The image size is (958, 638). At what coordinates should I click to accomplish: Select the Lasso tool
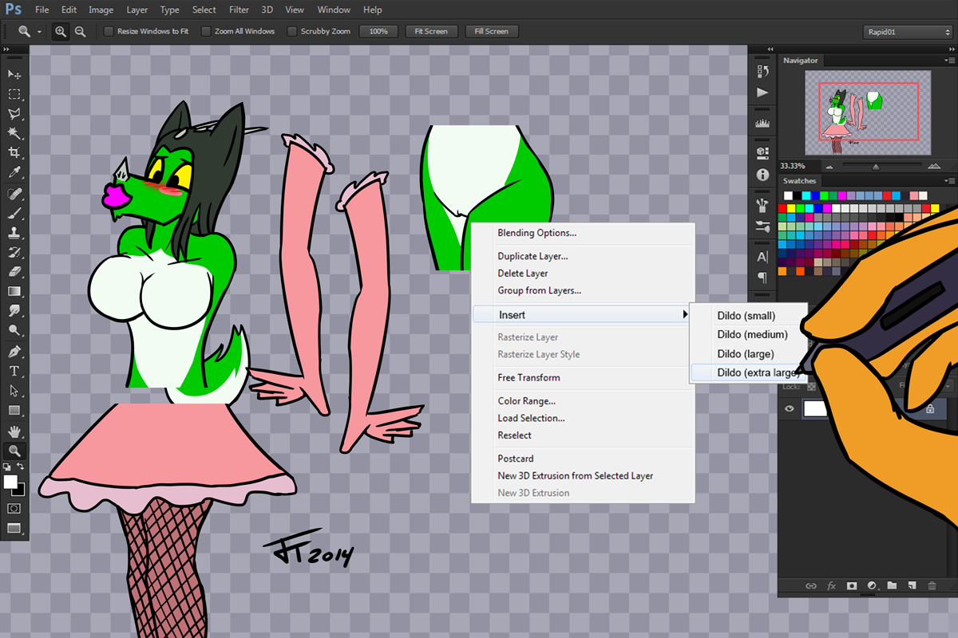click(14, 113)
